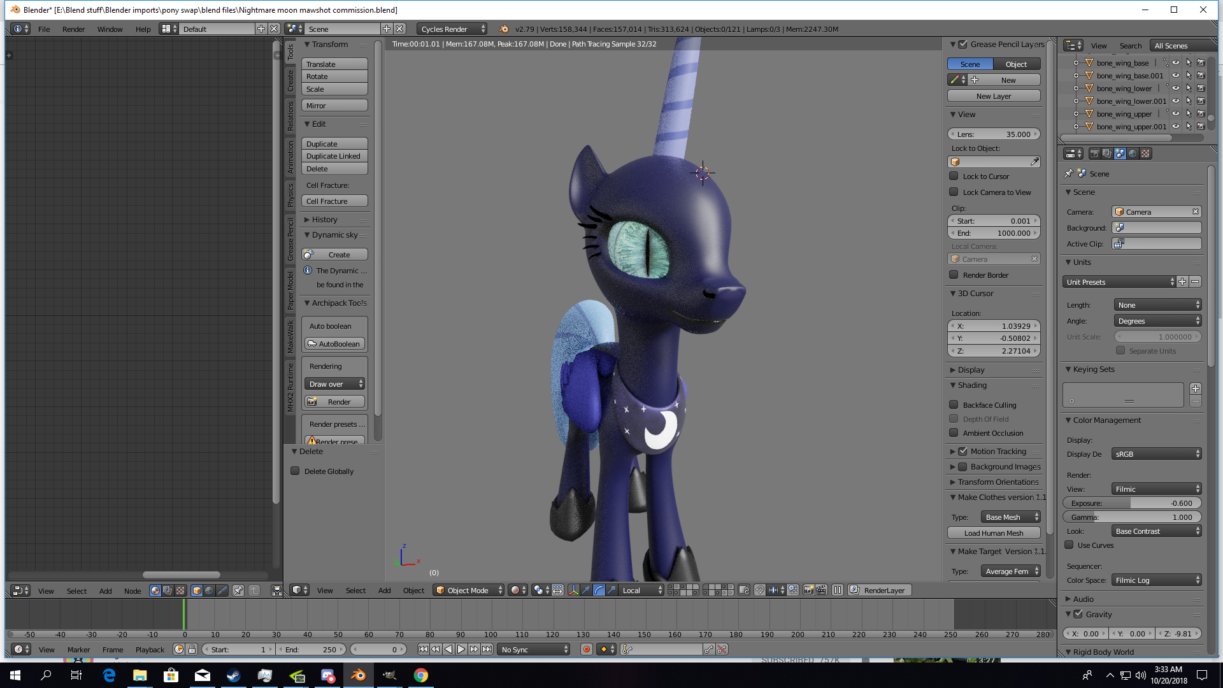
Task: Switch to the Object tab in Grease Pencil Layers
Action: click(x=1016, y=64)
